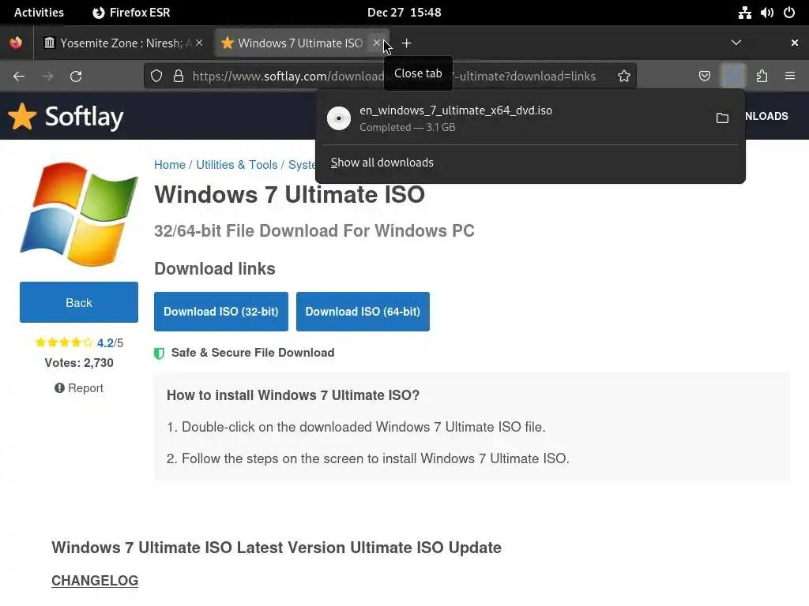The width and height of the screenshot is (809, 606).
Task: Toggle the downloads toolbar button
Action: pyautogui.click(x=732, y=77)
